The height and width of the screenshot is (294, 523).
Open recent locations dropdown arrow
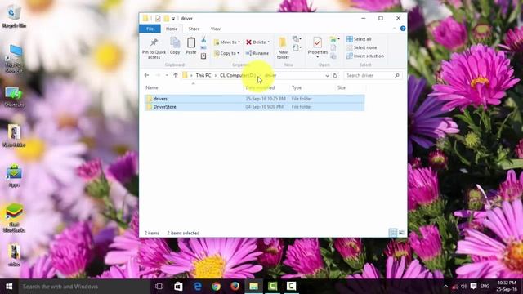[167, 75]
